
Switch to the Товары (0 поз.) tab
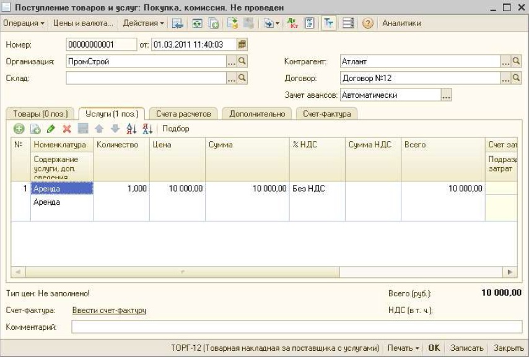(x=40, y=114)
